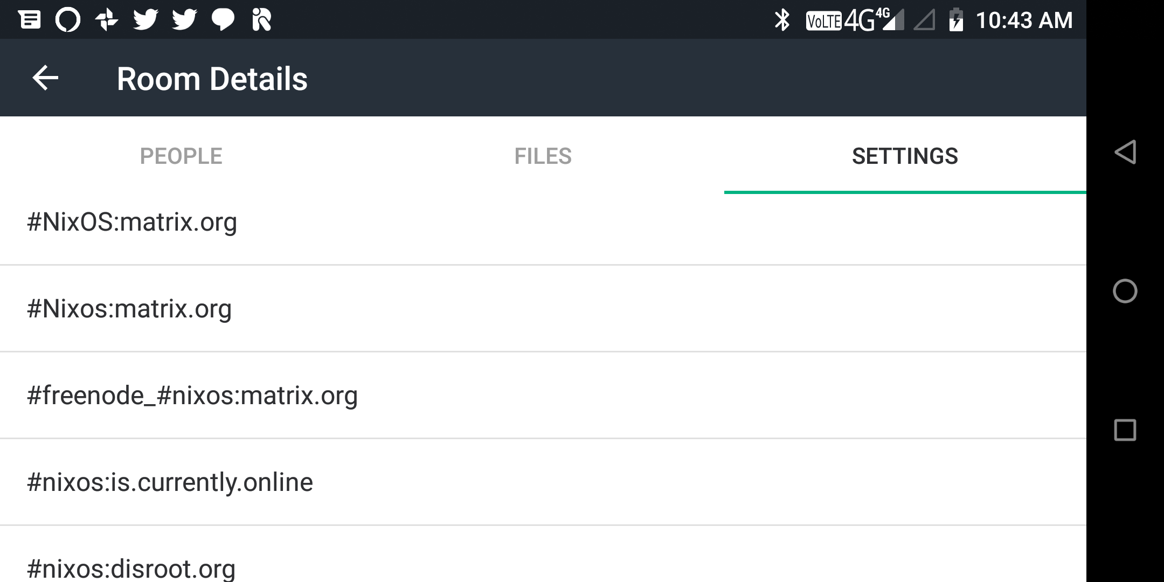Choose #freenode_#nixos:matrix.org address
Image resolution: width=1164 pixels, height=582 pixels.
coord(543,396)
